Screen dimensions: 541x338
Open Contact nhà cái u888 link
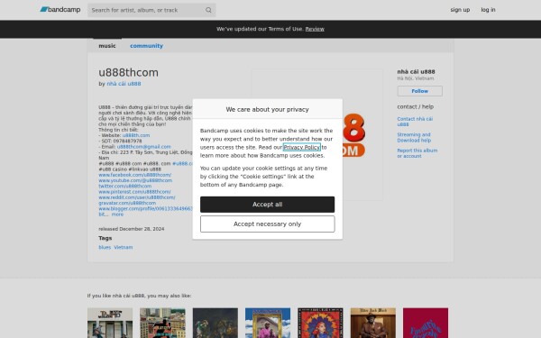pyautogui.click(x=415, y=122)
